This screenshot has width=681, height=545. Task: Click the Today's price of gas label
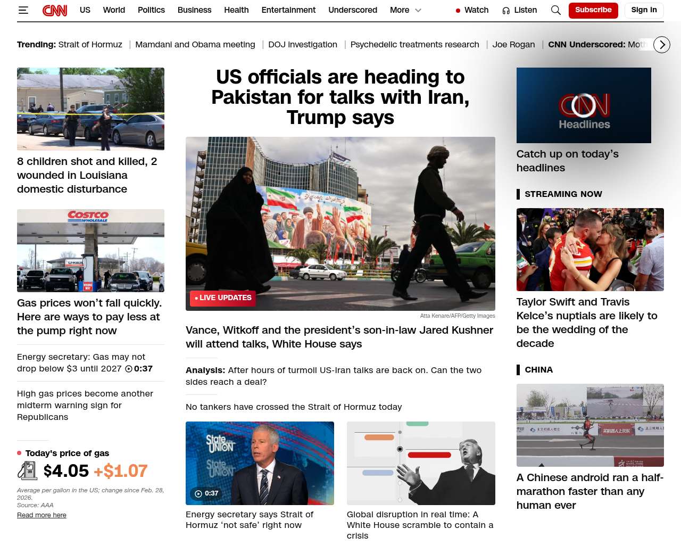tap(67, 453)
